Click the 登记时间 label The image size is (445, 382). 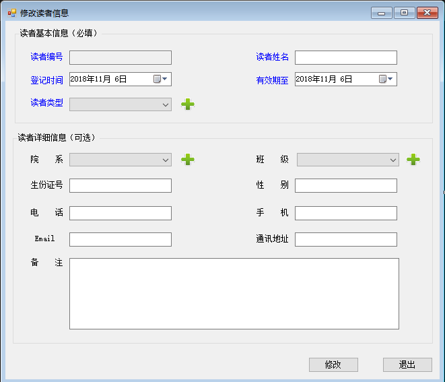point(46,80)
